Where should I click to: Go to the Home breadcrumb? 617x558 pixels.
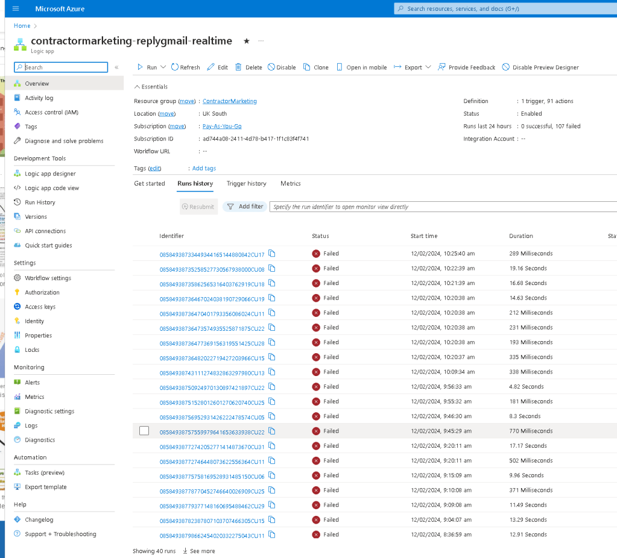point(22,25)
